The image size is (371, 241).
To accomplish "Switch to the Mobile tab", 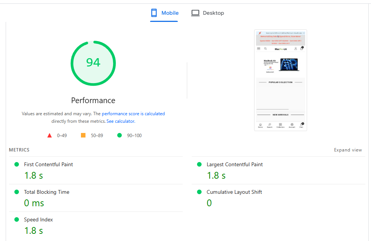I will [x=165, y=13].
